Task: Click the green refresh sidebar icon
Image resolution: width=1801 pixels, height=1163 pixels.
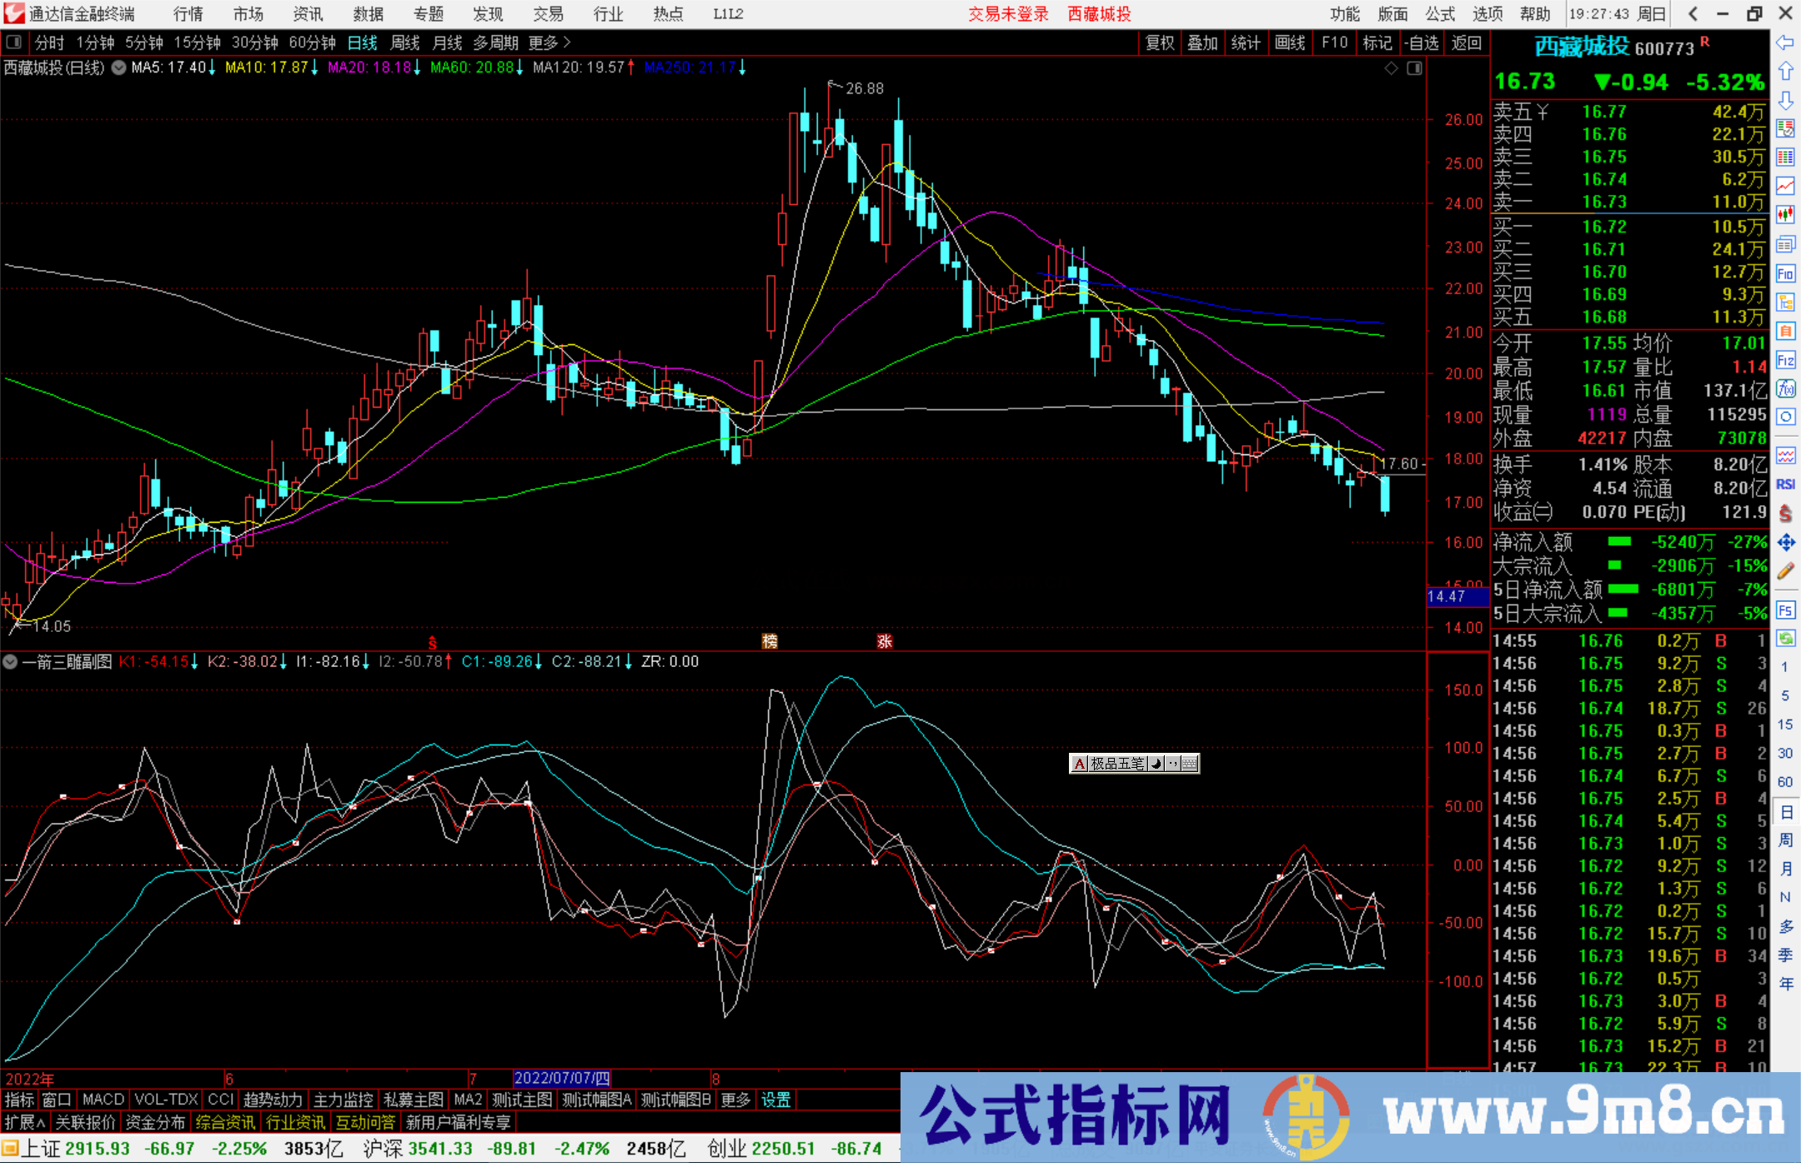Action: [x=1785, y=639]
